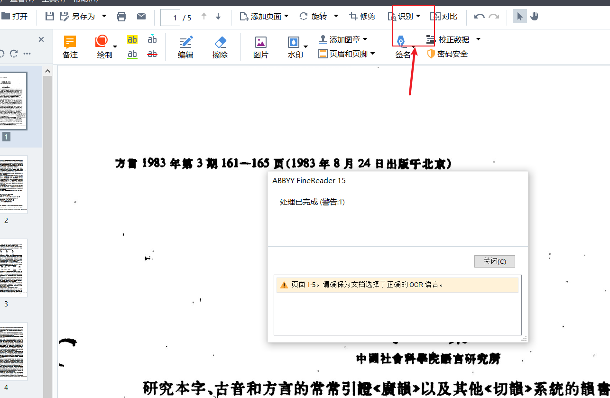Screen dimensions: 610x398
Task: Select page 3 thumbnail
Action: point(13,268)
